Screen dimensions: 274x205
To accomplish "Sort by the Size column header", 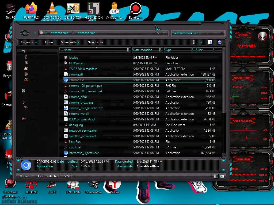I will pyautogui.click(x=205, y=50).
